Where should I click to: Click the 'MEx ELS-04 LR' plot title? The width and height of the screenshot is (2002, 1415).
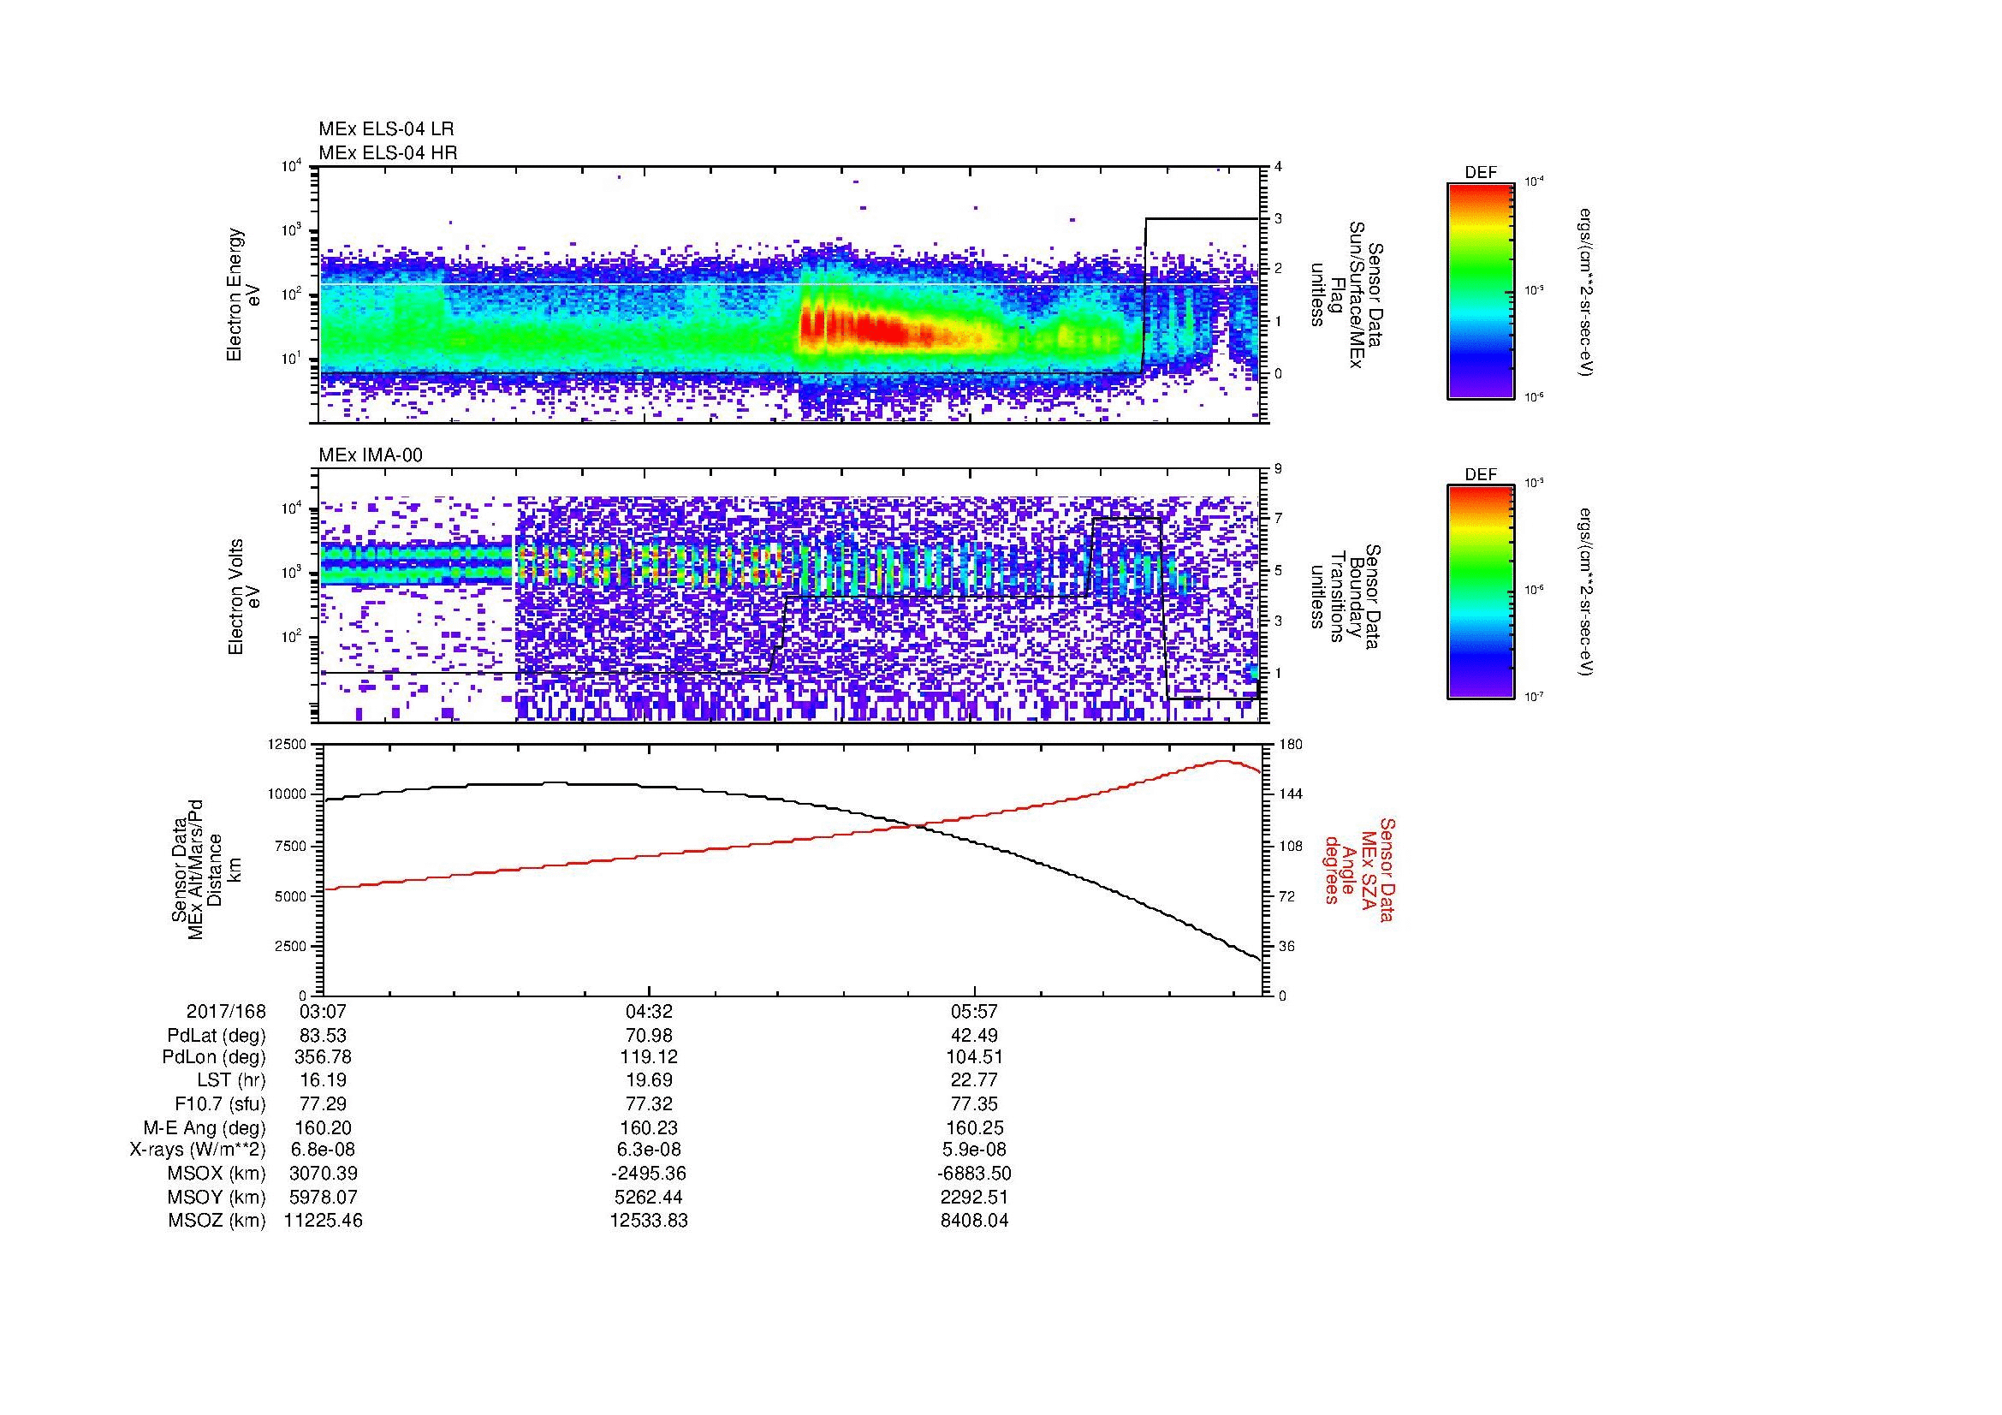click(x=386, y=129)
